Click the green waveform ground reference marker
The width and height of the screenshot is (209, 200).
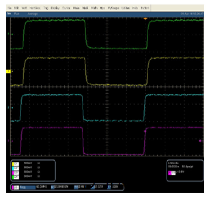(12, 34)
